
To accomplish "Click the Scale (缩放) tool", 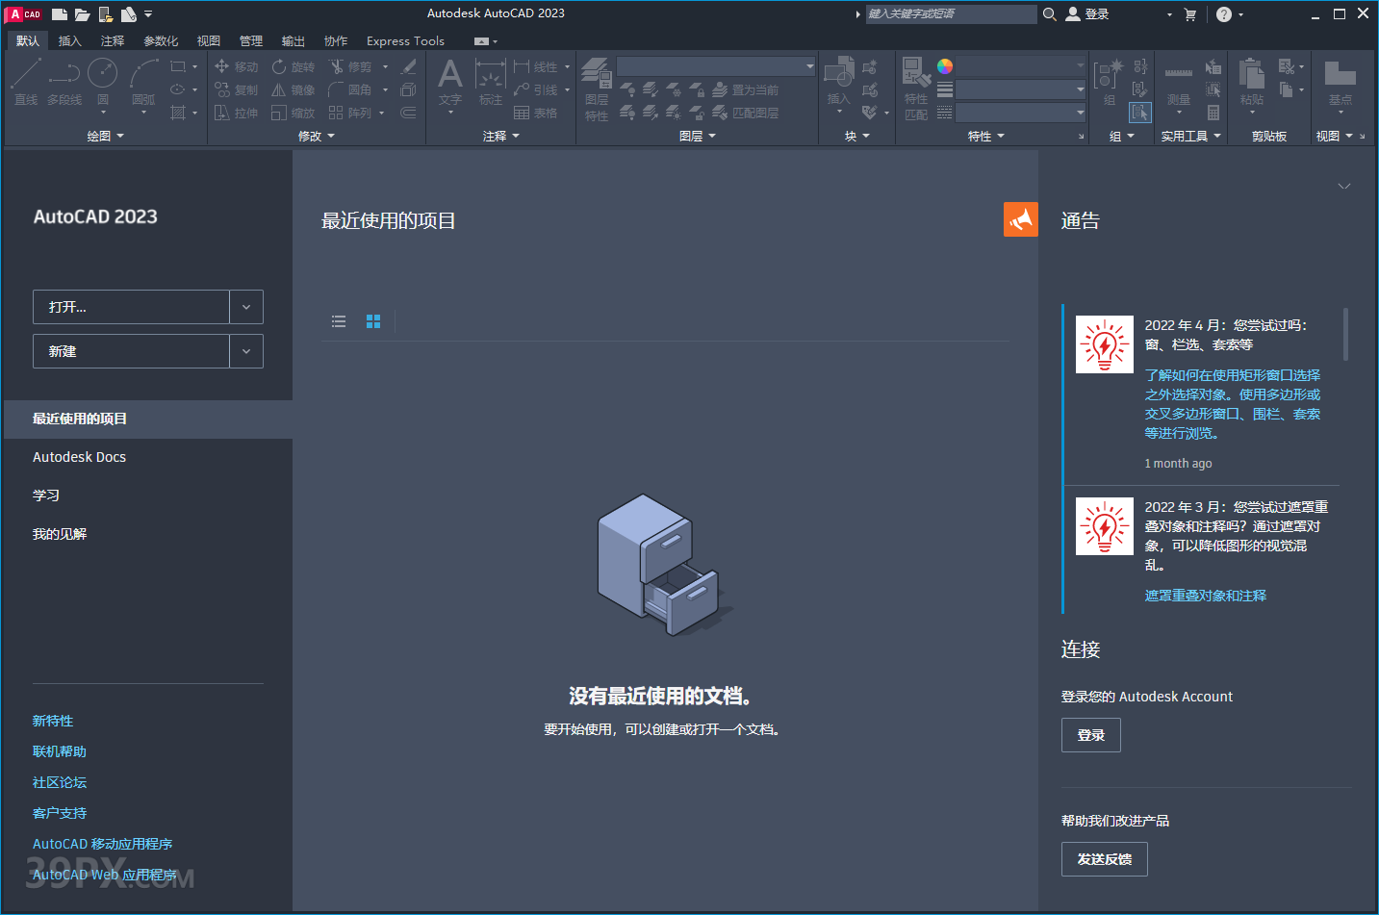I will point(294,113).
